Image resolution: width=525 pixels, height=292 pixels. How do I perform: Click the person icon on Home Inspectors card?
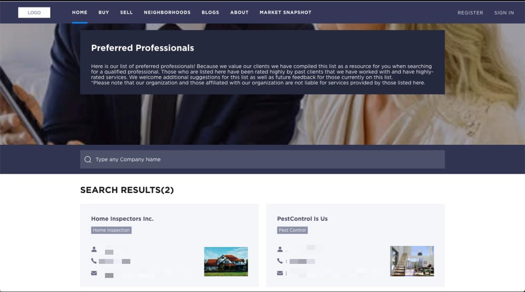[x=94, y=249]
